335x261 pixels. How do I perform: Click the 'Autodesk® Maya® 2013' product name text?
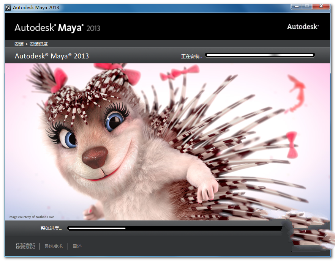click(52, 56)
